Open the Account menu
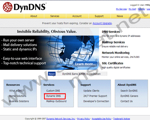Viewport: 150px width, 120px height. (x=77, y=16)
